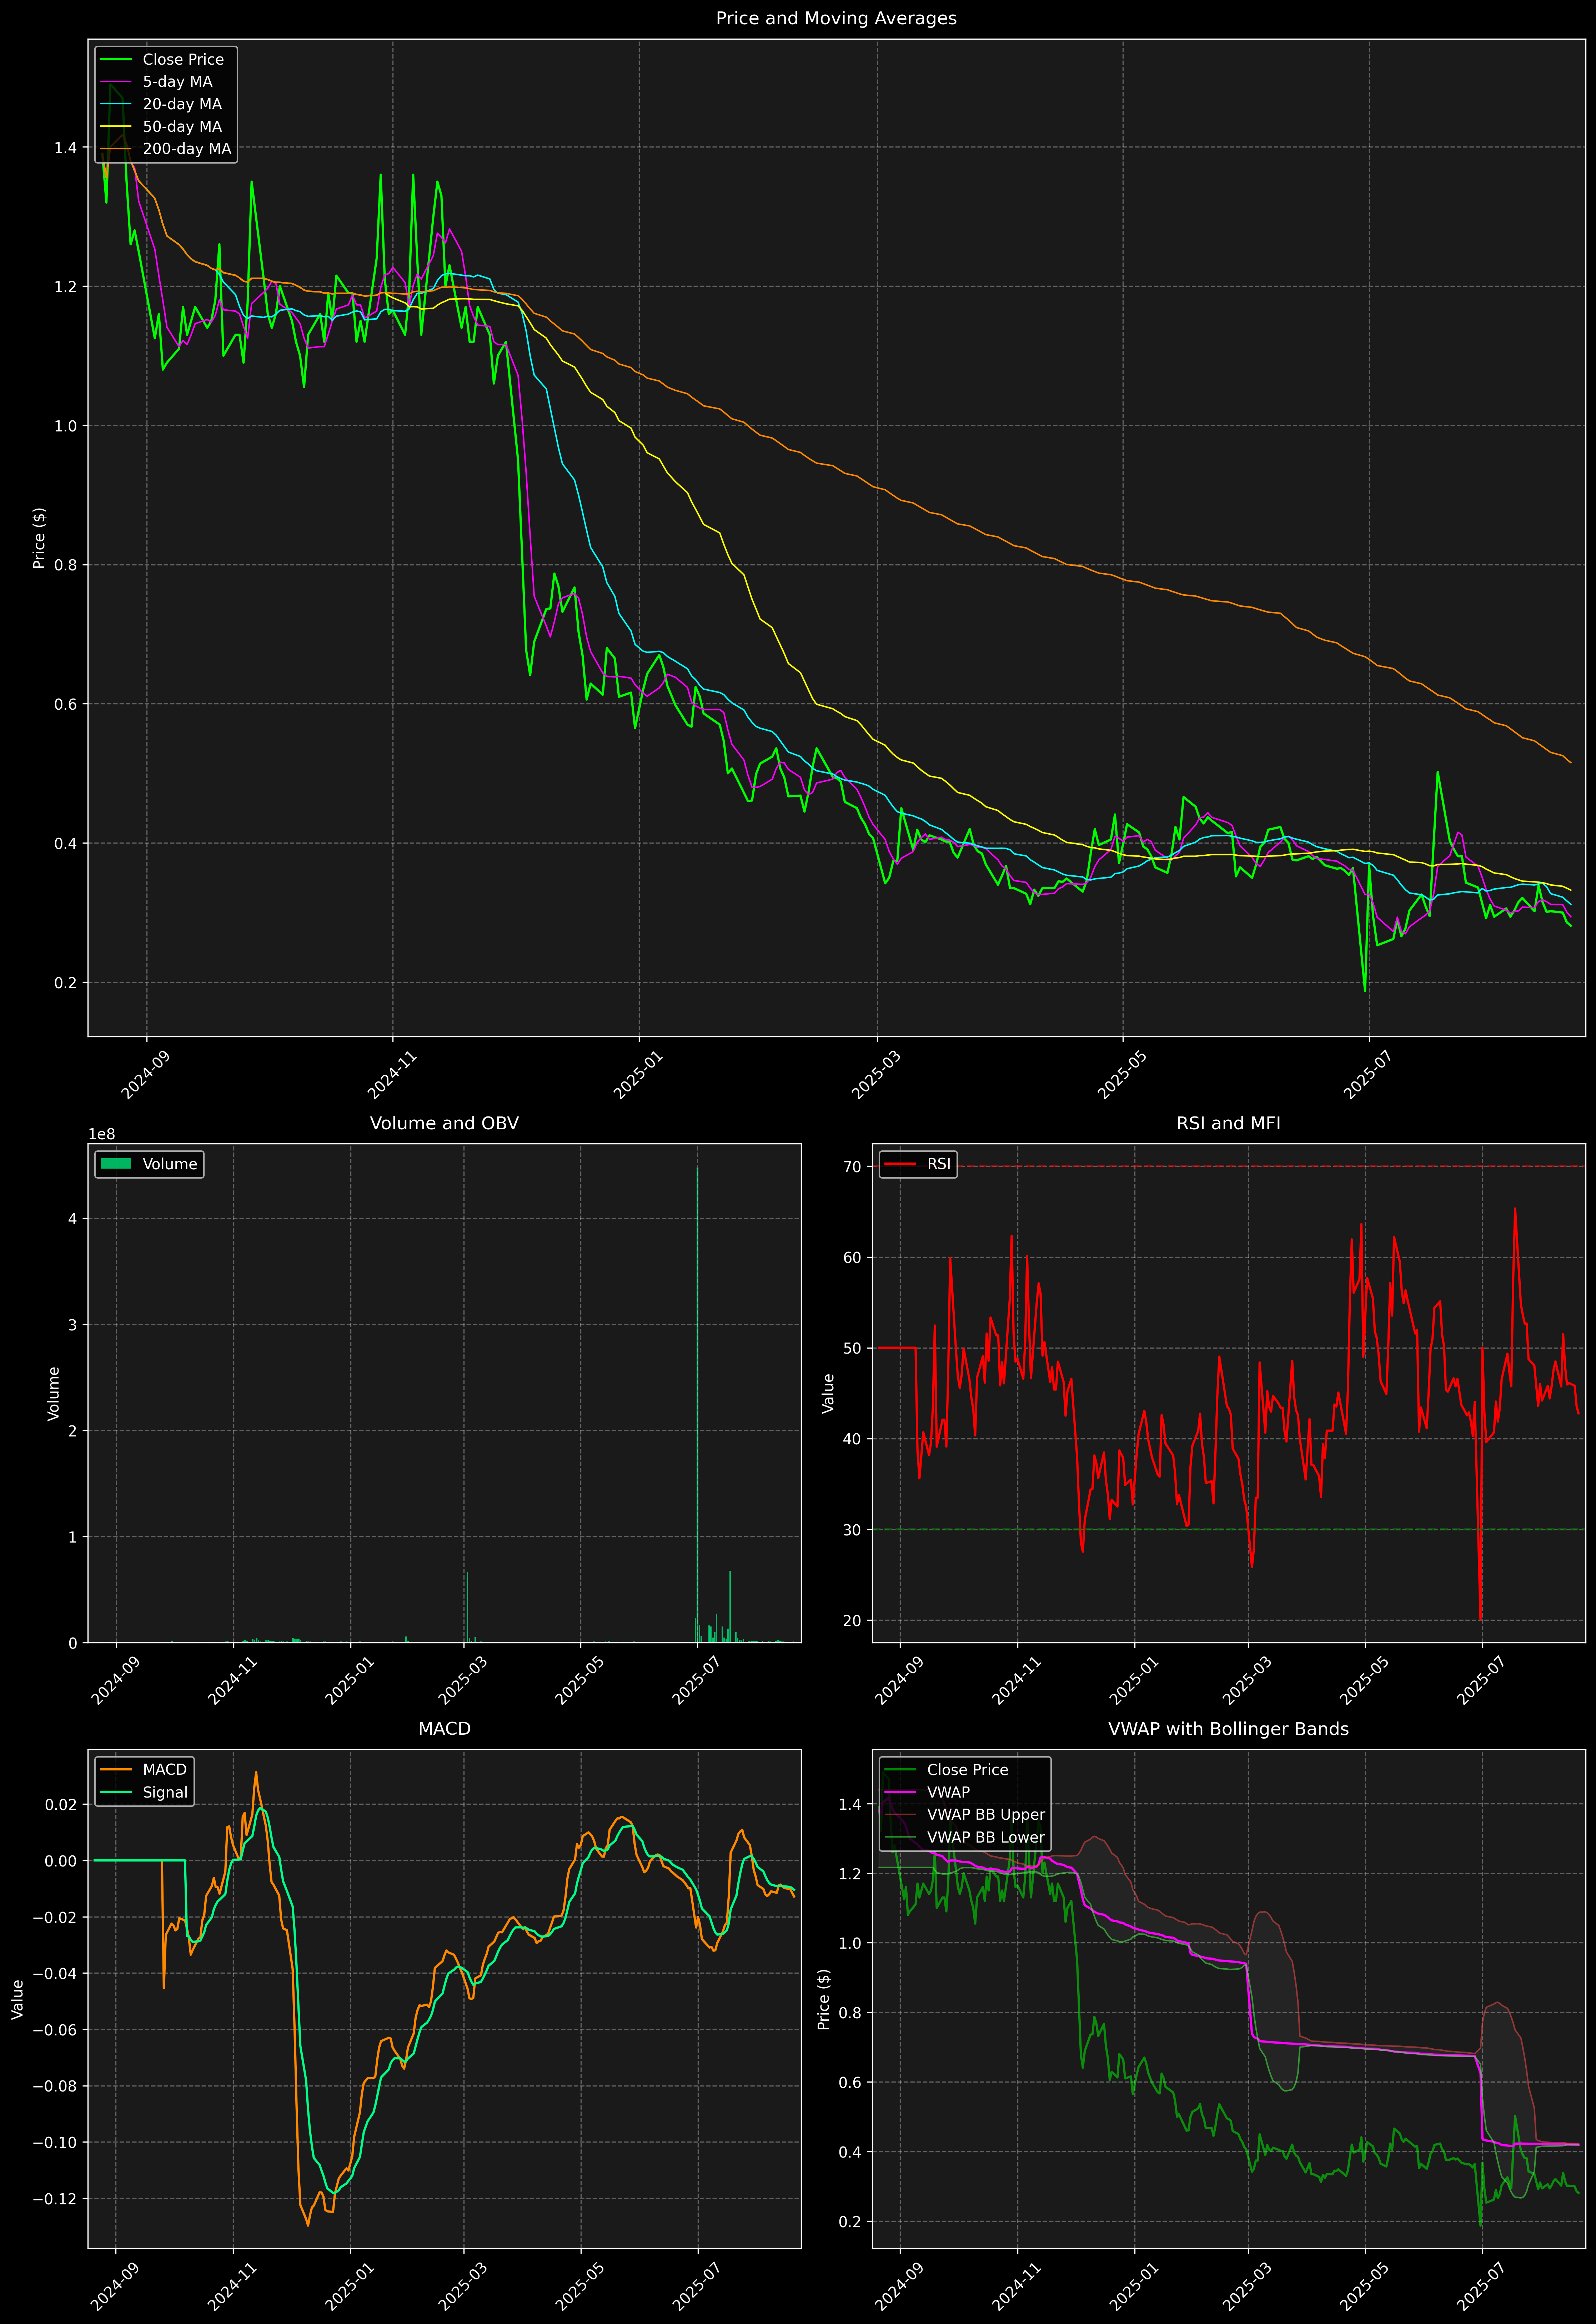Click the green Volume legend swatch
1596x2324 pixels.
pyautogui.click(x=116, y=1164)
